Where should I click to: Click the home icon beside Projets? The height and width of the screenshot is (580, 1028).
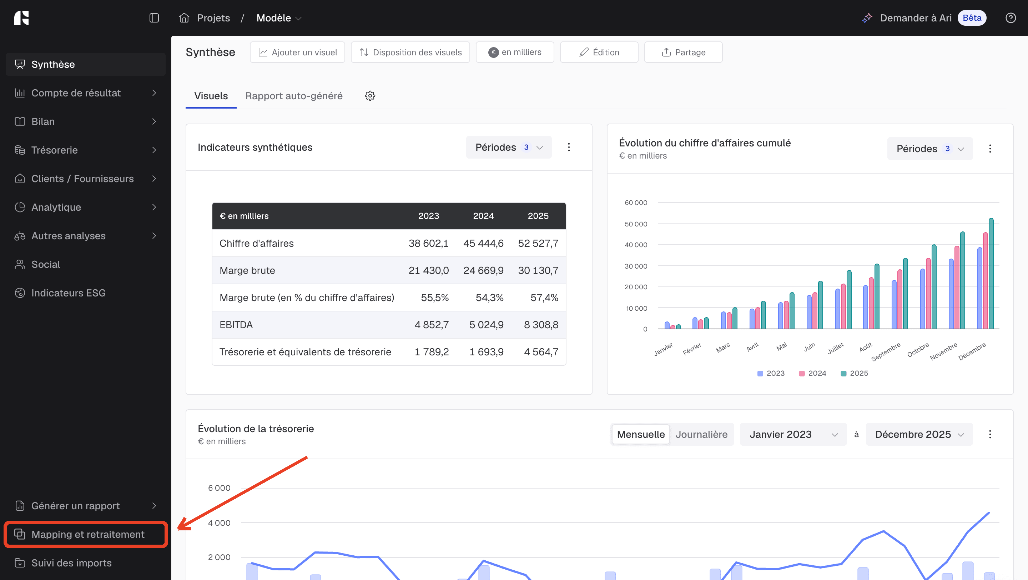point(184,18)
